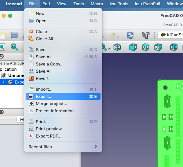Select Save As... menu entry
Image resolution: width=183 pixels, height=167 pixels.
coord(63,57)
